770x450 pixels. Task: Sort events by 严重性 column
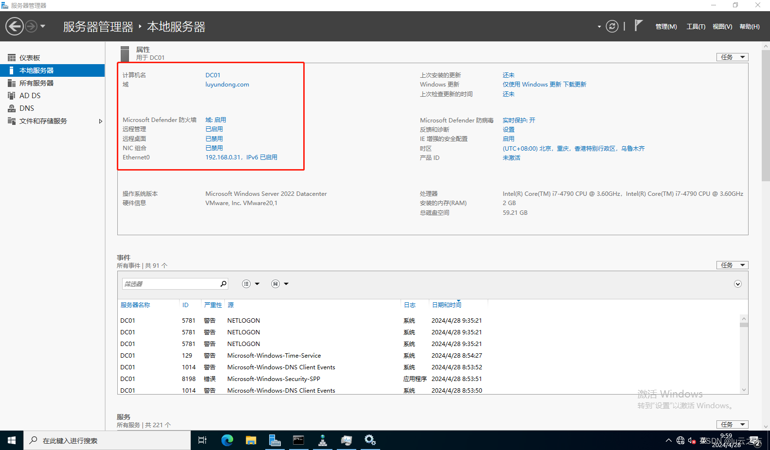(213, 305)
